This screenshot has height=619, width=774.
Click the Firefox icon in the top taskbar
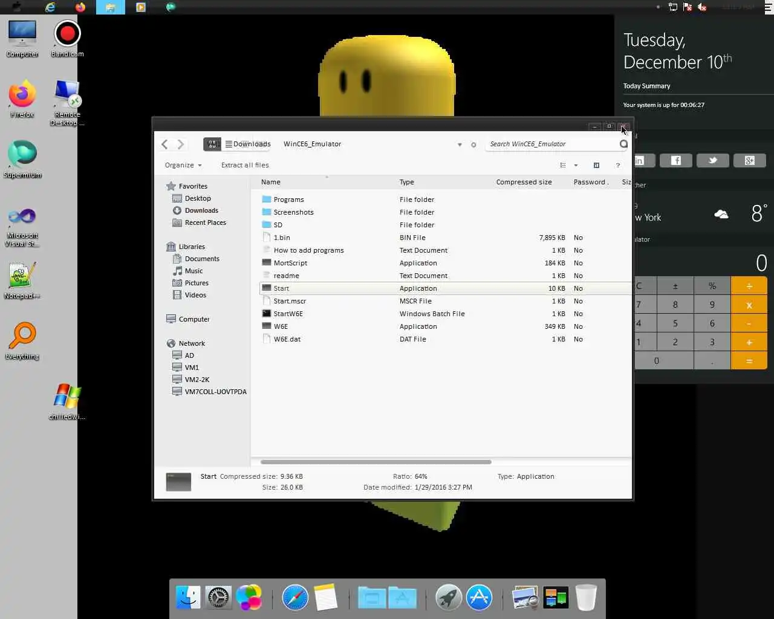(x=80, y=7)
